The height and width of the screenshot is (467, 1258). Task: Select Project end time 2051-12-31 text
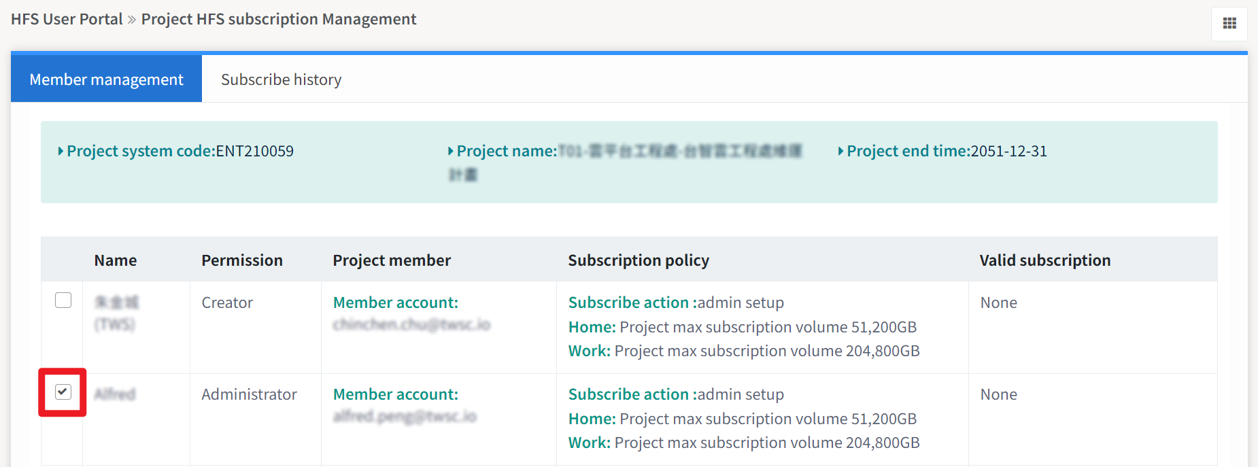(942, 151)
